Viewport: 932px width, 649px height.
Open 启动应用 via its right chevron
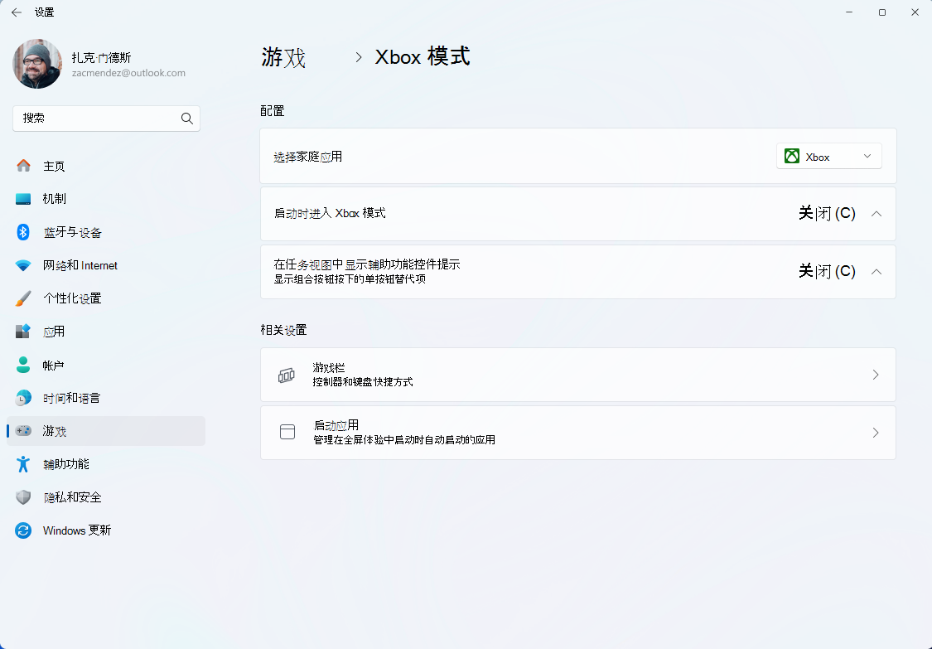coord(876,433)
